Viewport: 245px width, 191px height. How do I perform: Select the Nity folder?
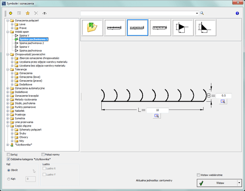22,141
